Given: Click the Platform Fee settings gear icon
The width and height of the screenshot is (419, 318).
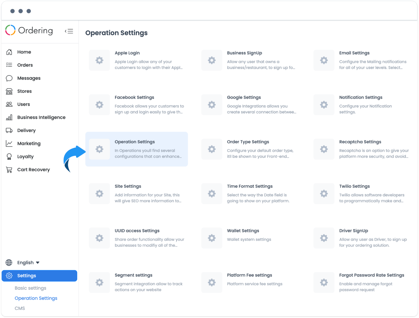Looking at the screenshot, I should (x=211, y=283).
